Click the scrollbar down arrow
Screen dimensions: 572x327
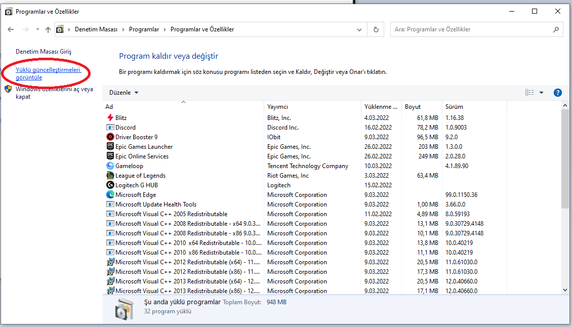click(565, 290)
